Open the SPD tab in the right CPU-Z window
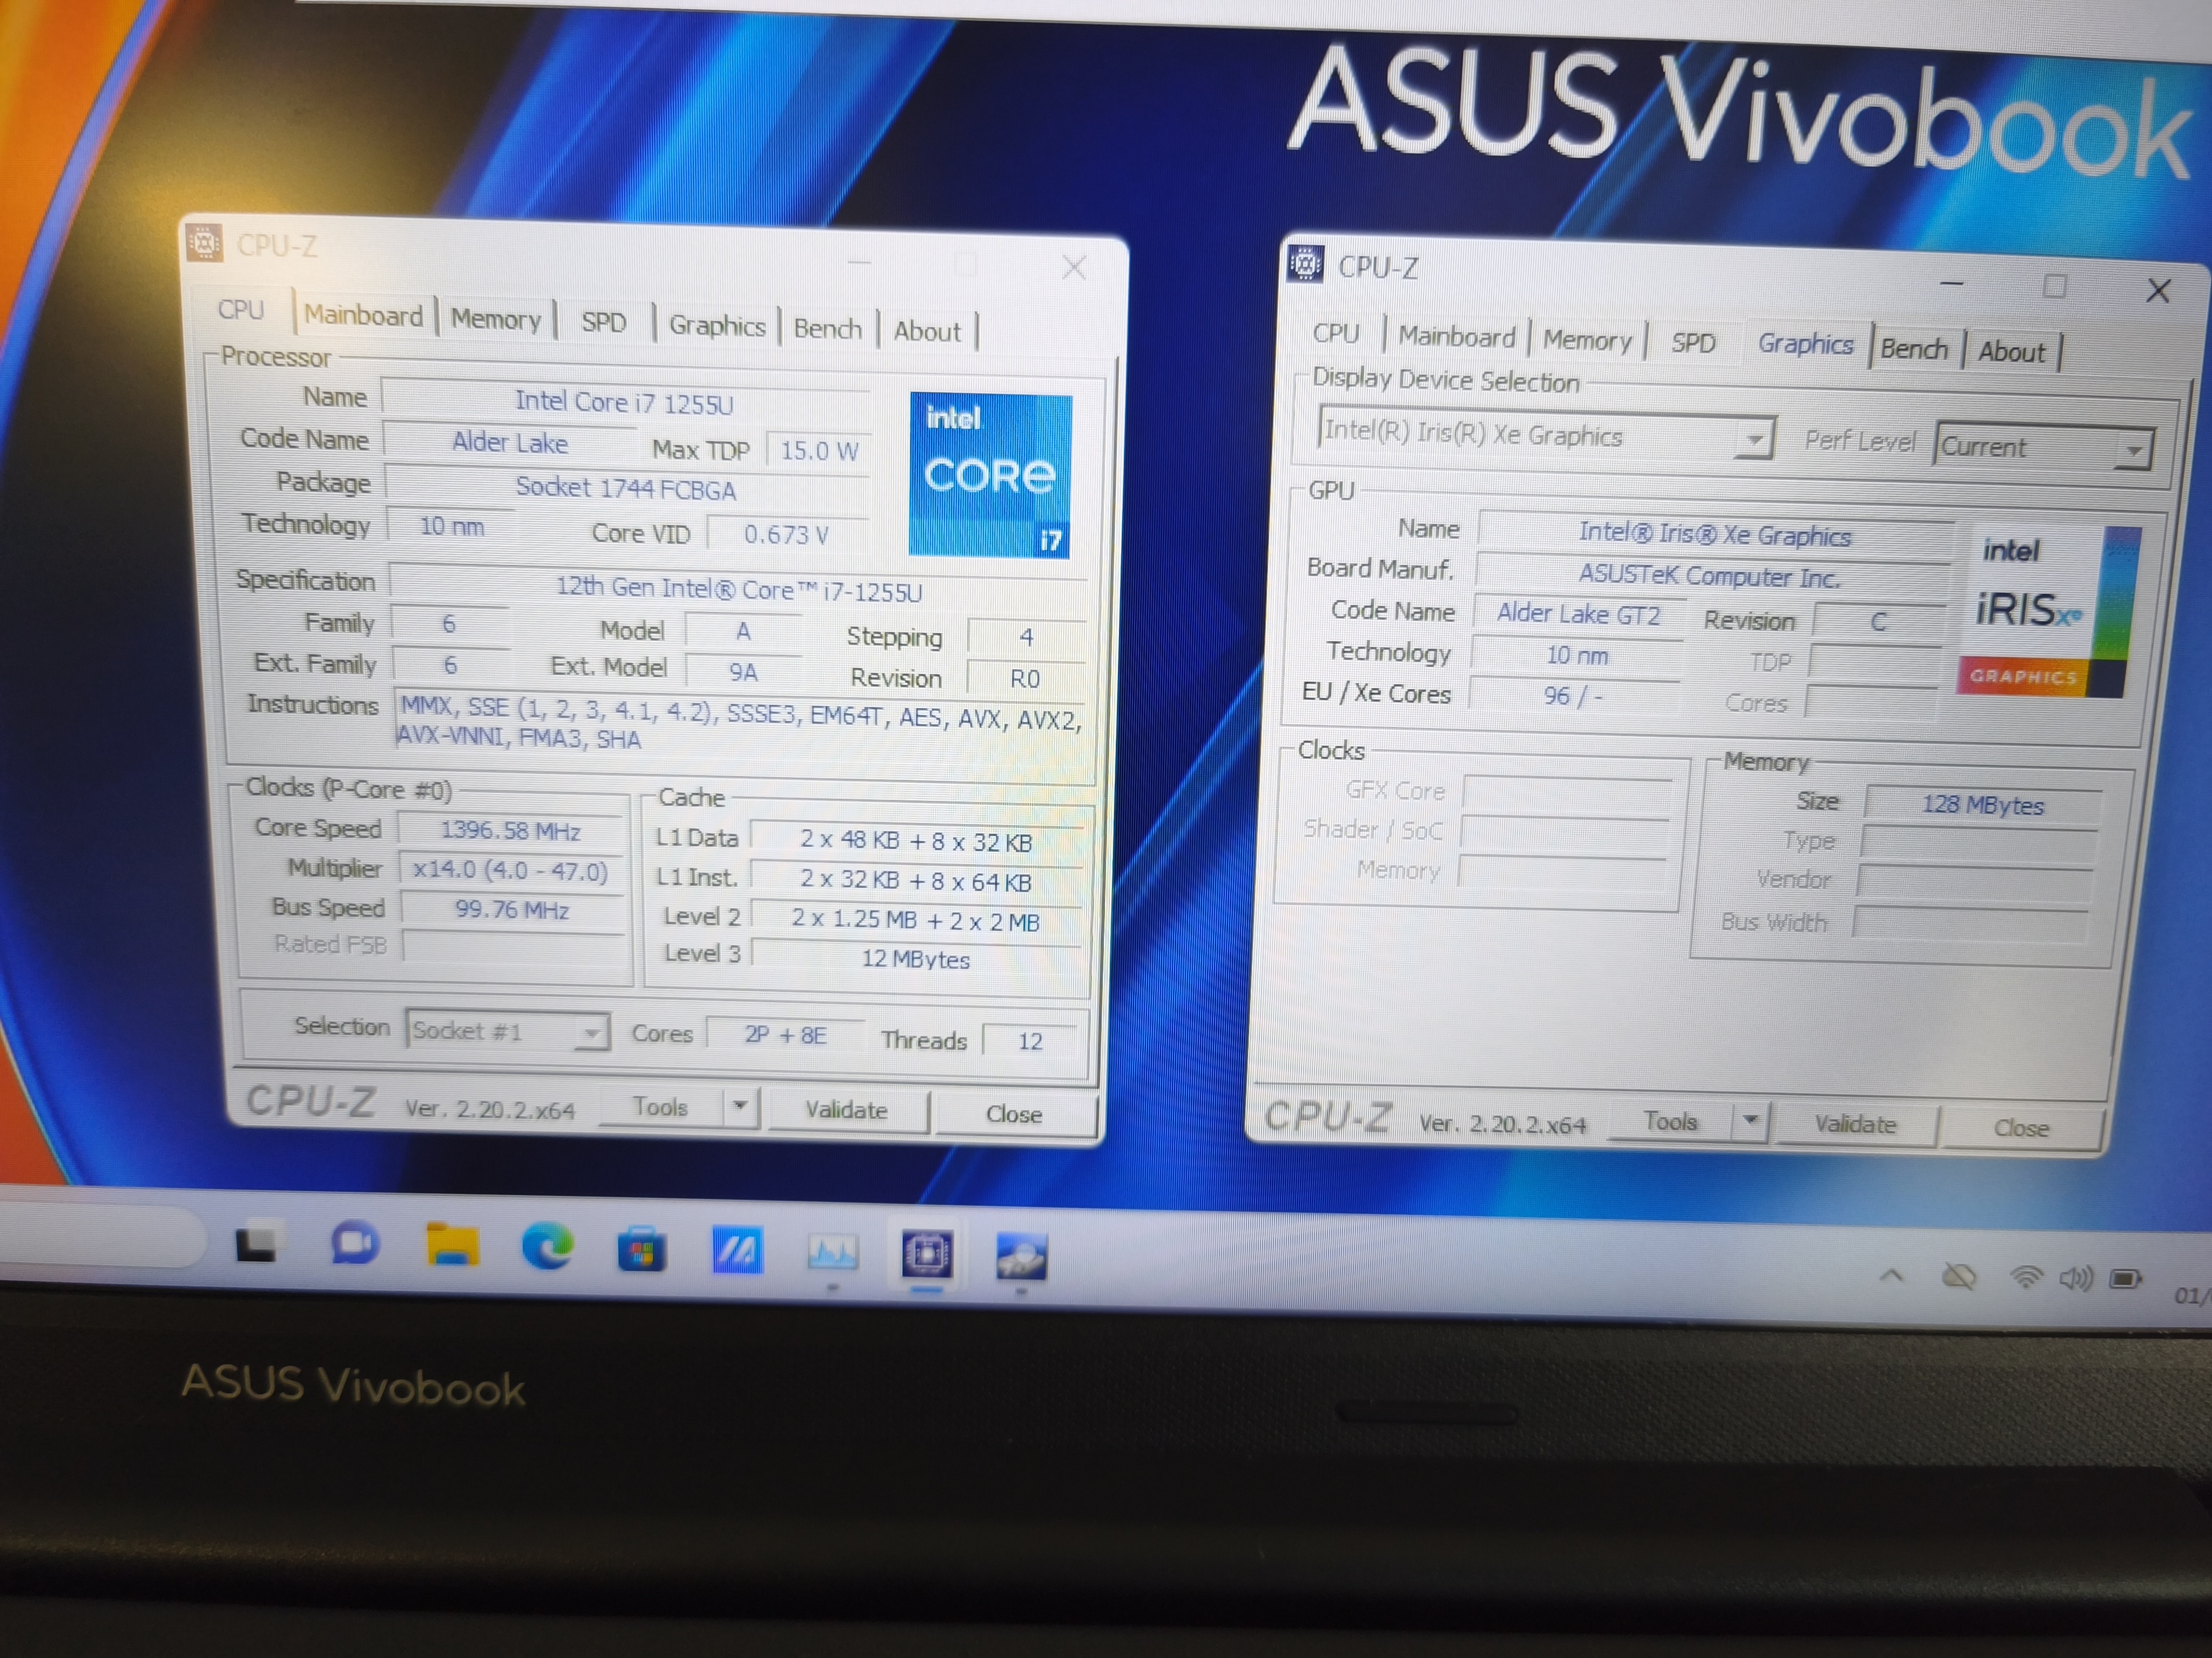The width and height of the screenshot is (2212, 1658). pyautogui.click(x=1693, y=344)
